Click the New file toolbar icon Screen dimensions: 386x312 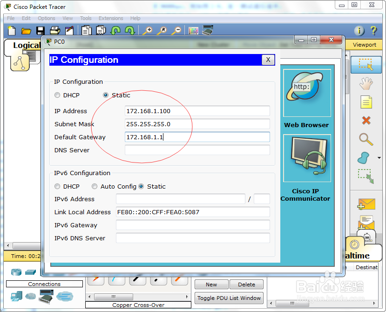click(12, 31)
